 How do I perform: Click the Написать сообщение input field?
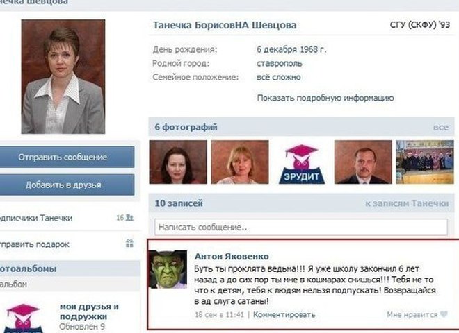click(301, 228)
